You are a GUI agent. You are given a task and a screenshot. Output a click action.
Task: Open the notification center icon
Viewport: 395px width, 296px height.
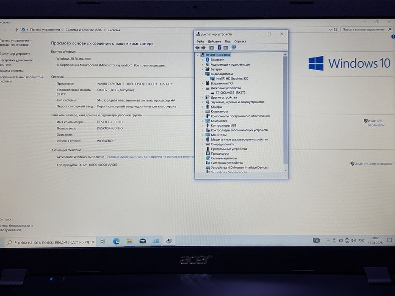[x=389, y=240]
